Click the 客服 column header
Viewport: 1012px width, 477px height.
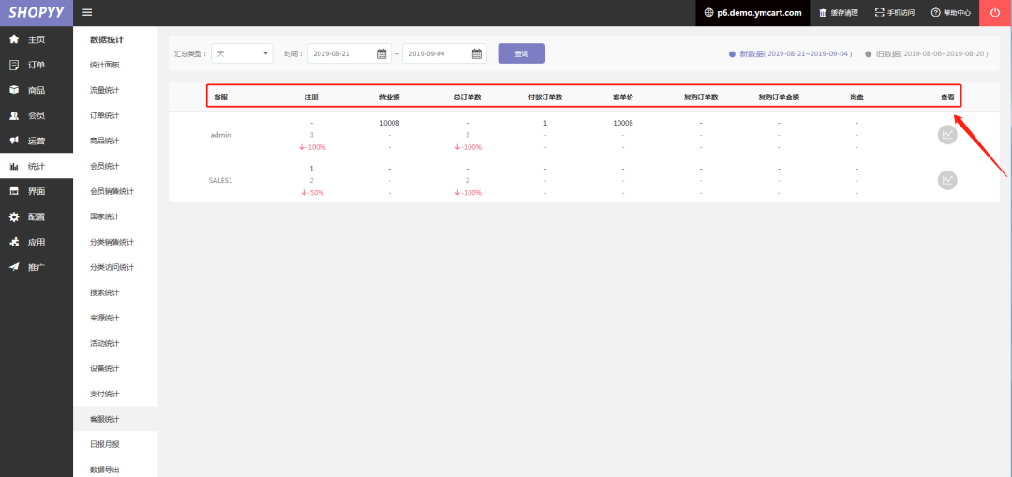(x=221, y=97)
